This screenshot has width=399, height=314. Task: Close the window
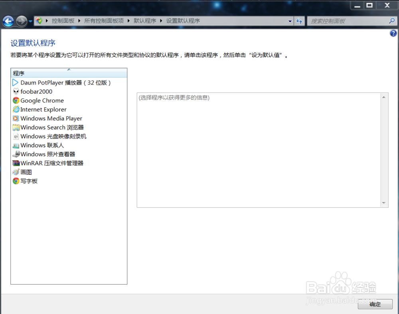(387, 5)
